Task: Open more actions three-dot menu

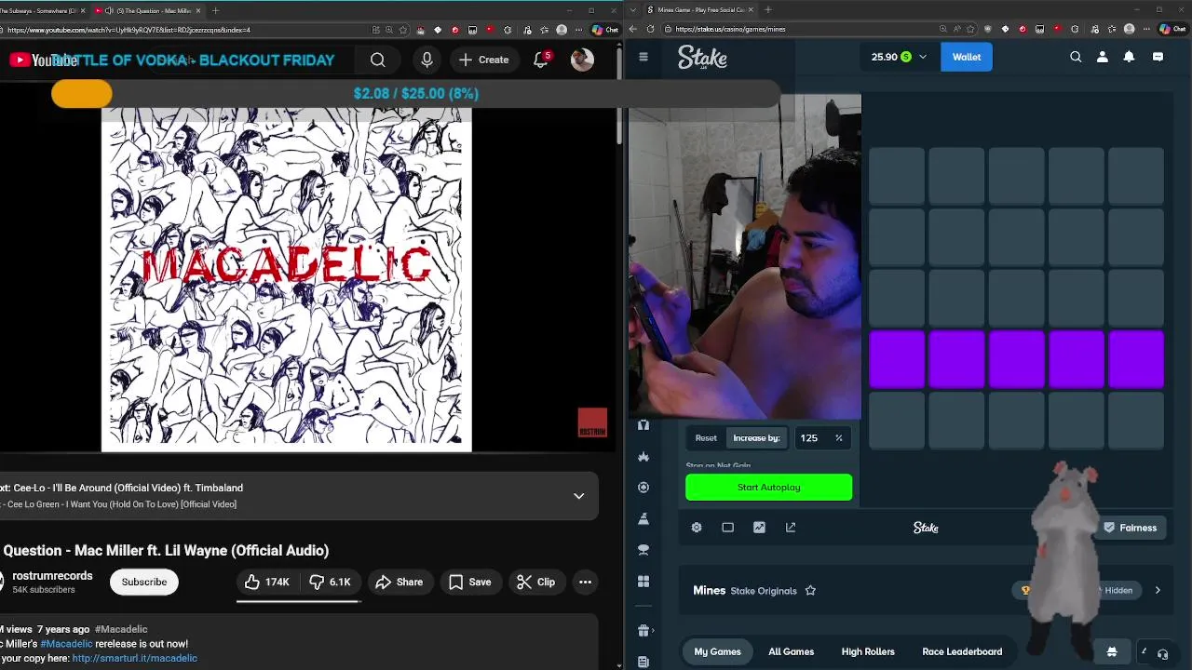Action: (x=585, y=582)
